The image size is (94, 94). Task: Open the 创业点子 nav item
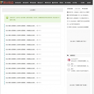coord(41,3)
